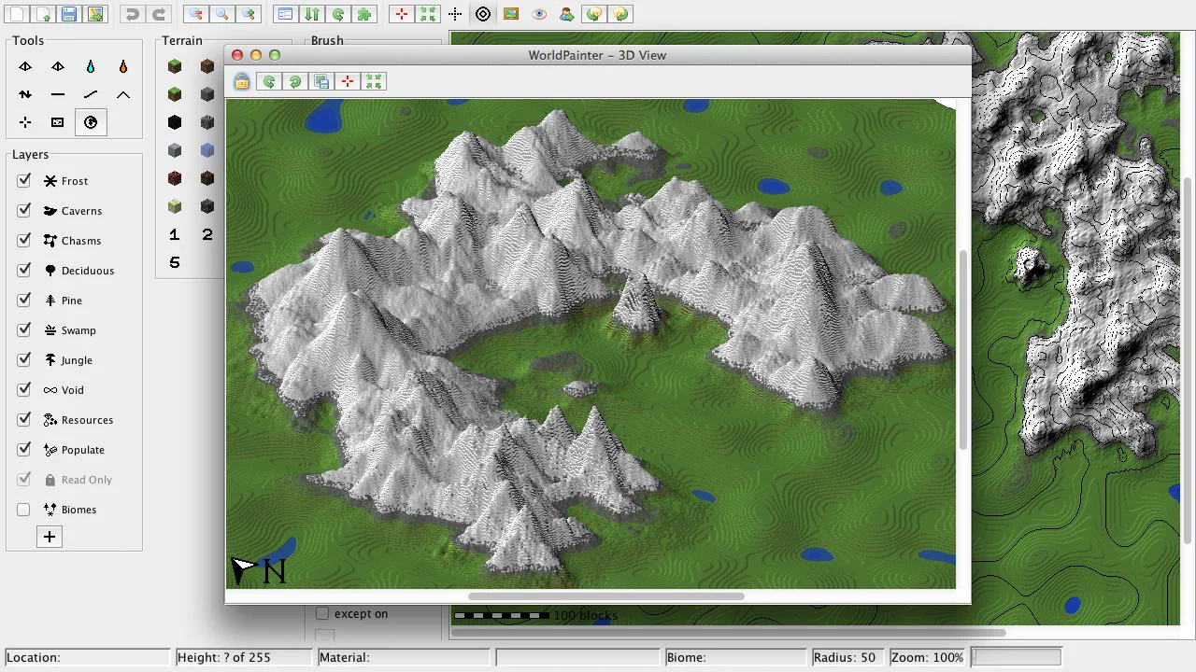1196x672 pixels.
Task: Click the save image icon in 3D View toolbar
Action: [x=321, y=82]
